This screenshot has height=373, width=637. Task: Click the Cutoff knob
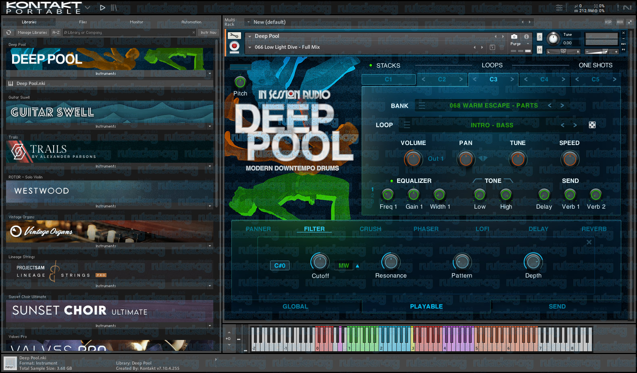320,262
